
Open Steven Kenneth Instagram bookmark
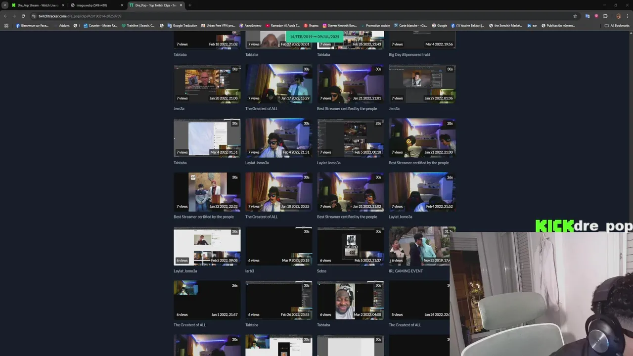(x=340, y=25)
